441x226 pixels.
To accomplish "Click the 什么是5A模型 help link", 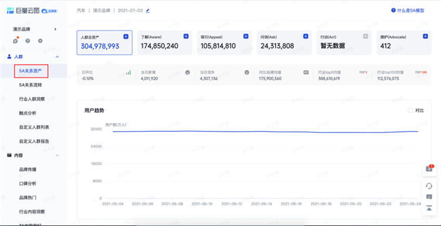I will pos(407,11).
